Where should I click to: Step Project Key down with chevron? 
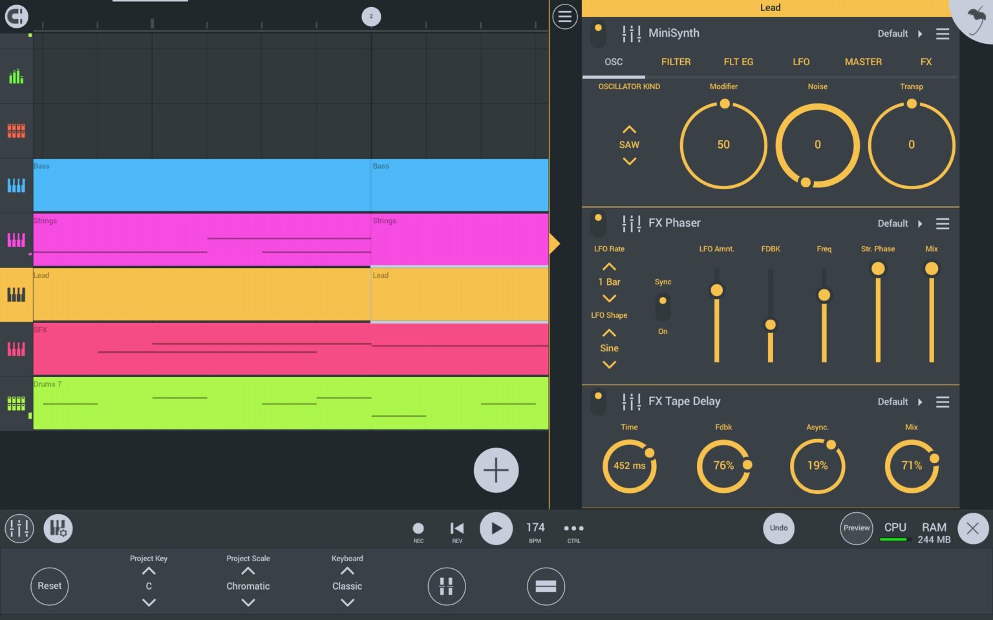pos(149,603)
